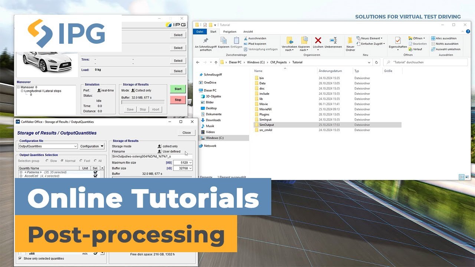The width and height of the screenshot is (475, 267).
Task: Click the Save button under Storage of Results
Action: click(130, 109)
